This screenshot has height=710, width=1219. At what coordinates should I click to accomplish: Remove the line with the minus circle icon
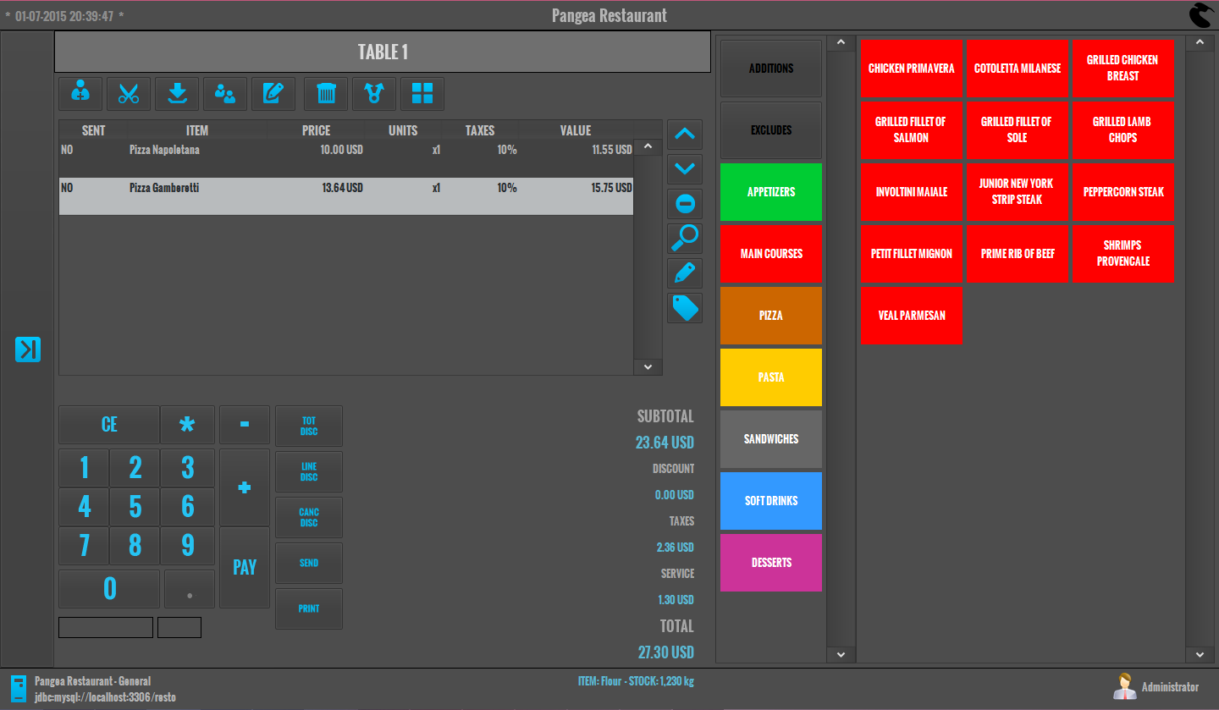(685, 204)
